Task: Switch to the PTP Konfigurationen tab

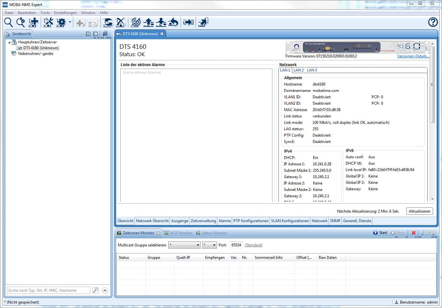Action: click(251, 221)
